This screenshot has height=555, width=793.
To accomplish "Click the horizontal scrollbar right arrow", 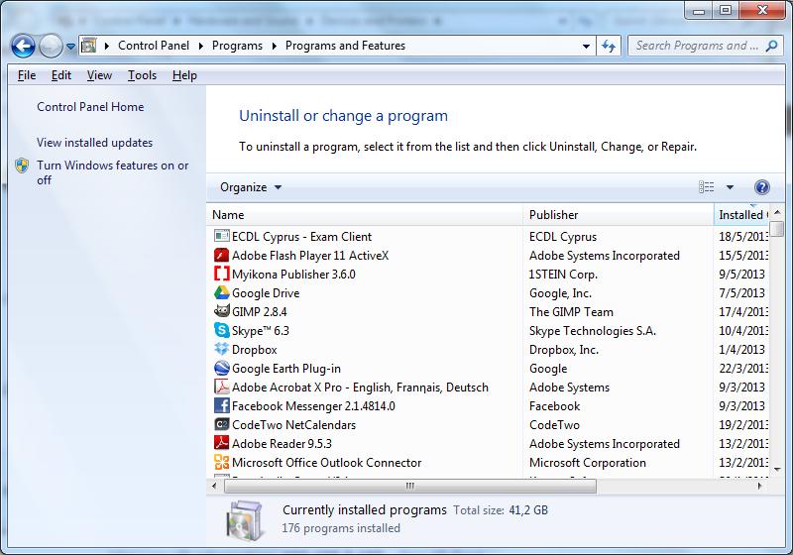I will coord(759,486).
